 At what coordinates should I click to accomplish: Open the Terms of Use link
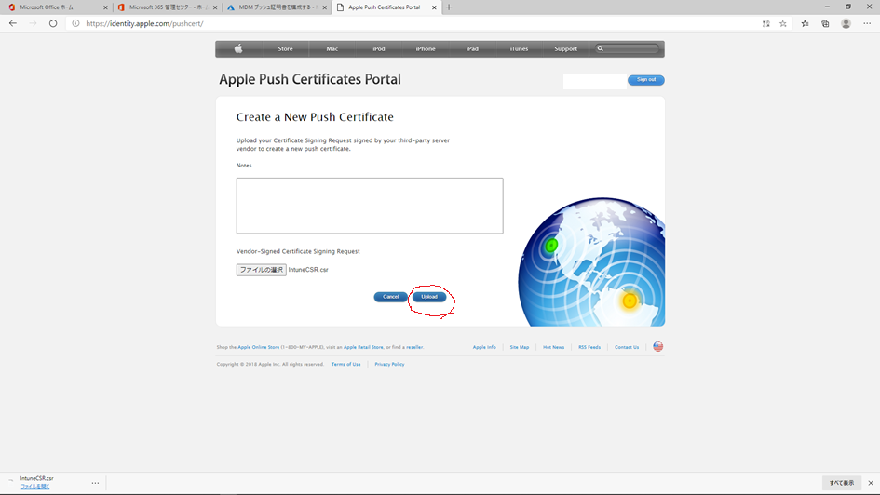click(x=345, y=364)
